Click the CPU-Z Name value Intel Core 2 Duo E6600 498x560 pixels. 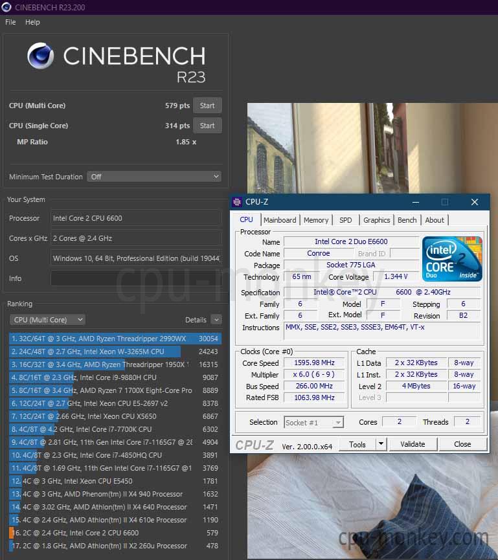tap(351, 241)
